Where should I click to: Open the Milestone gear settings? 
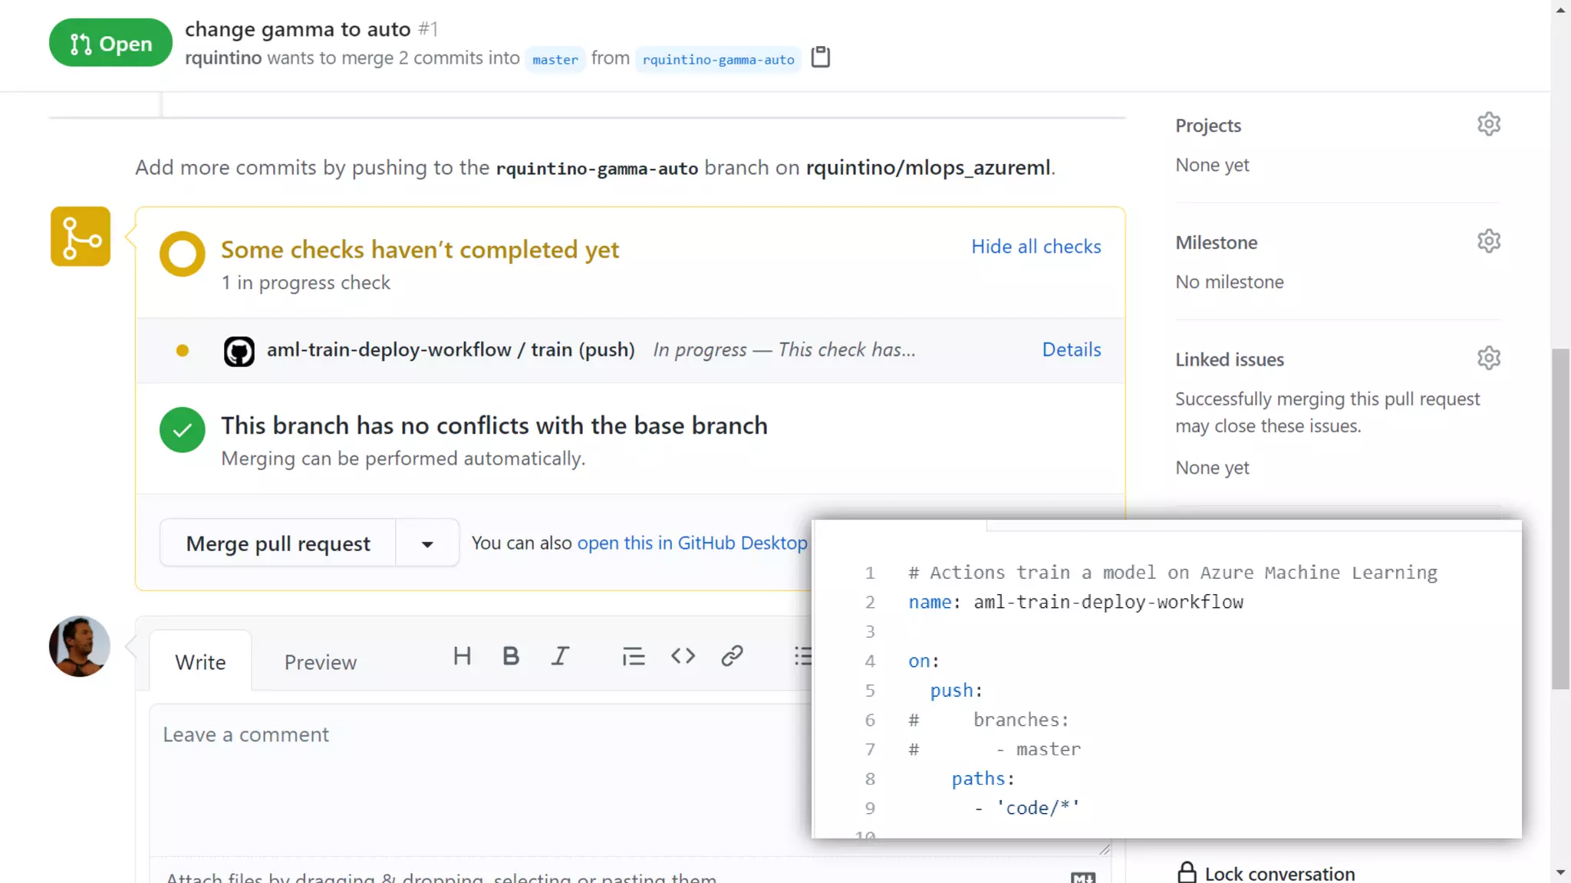1488,241
